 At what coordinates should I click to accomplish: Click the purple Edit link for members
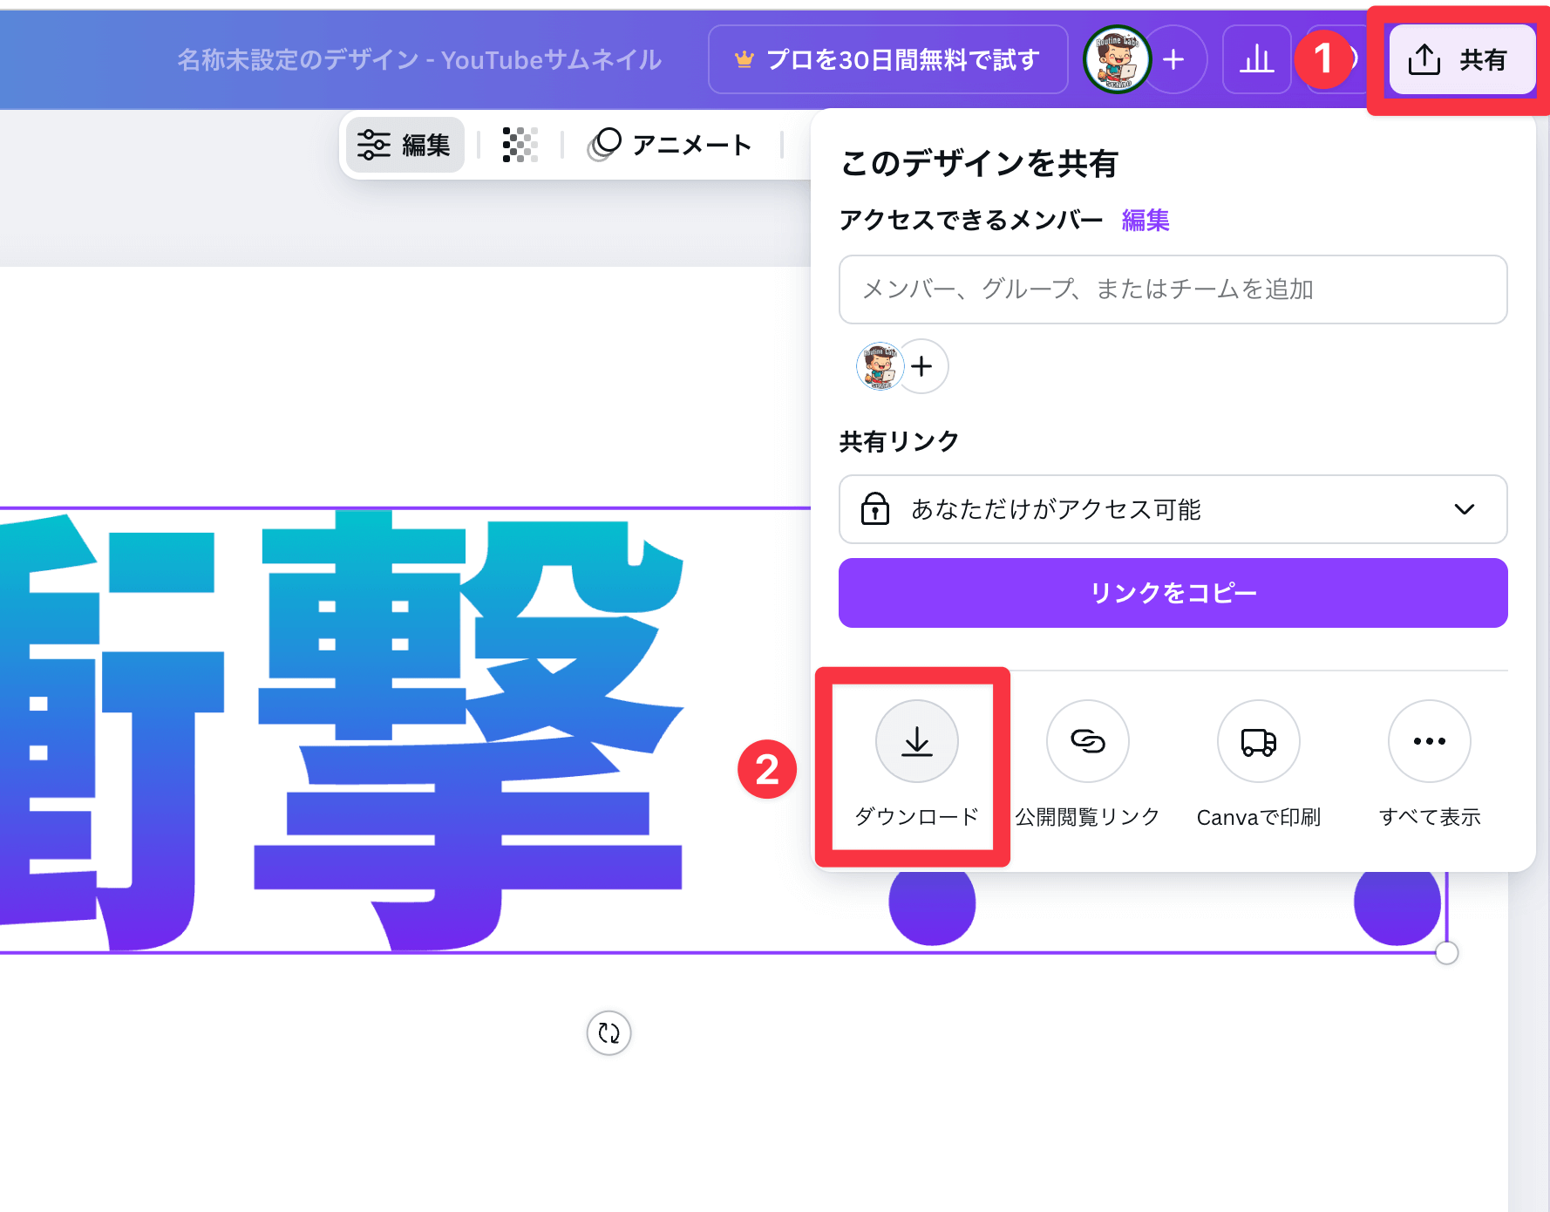tap(1145, 221)
